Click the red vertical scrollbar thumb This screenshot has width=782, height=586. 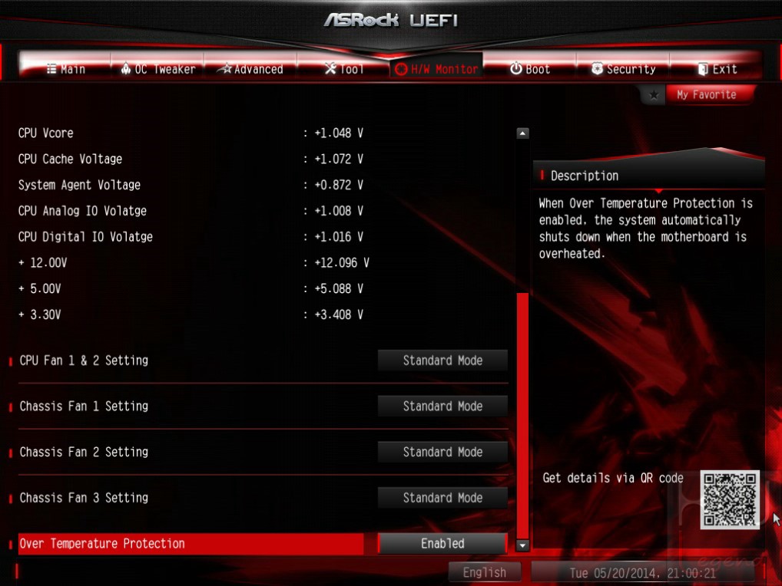point(522,415)
